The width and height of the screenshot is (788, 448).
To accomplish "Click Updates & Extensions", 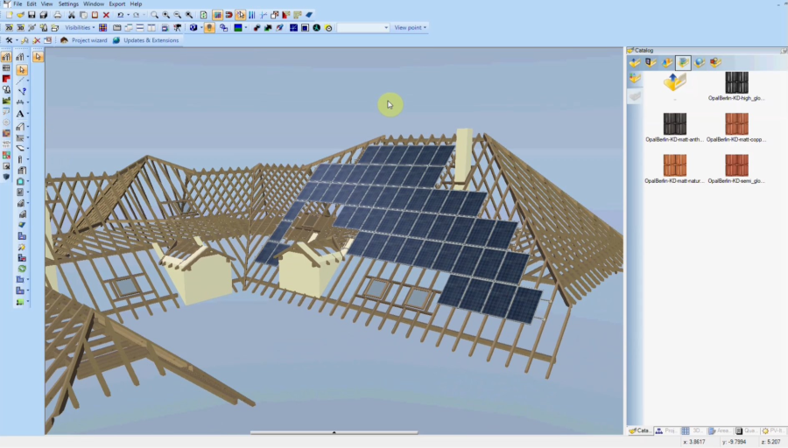I will tap(145, 40).
